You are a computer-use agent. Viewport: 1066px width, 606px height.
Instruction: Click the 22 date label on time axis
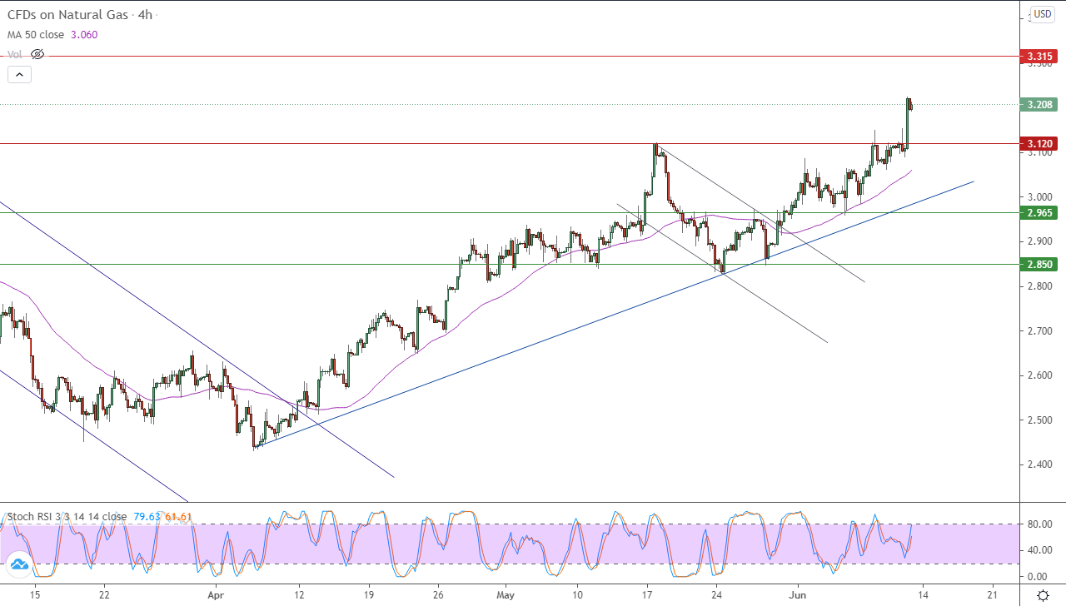[x=104, y=595]
